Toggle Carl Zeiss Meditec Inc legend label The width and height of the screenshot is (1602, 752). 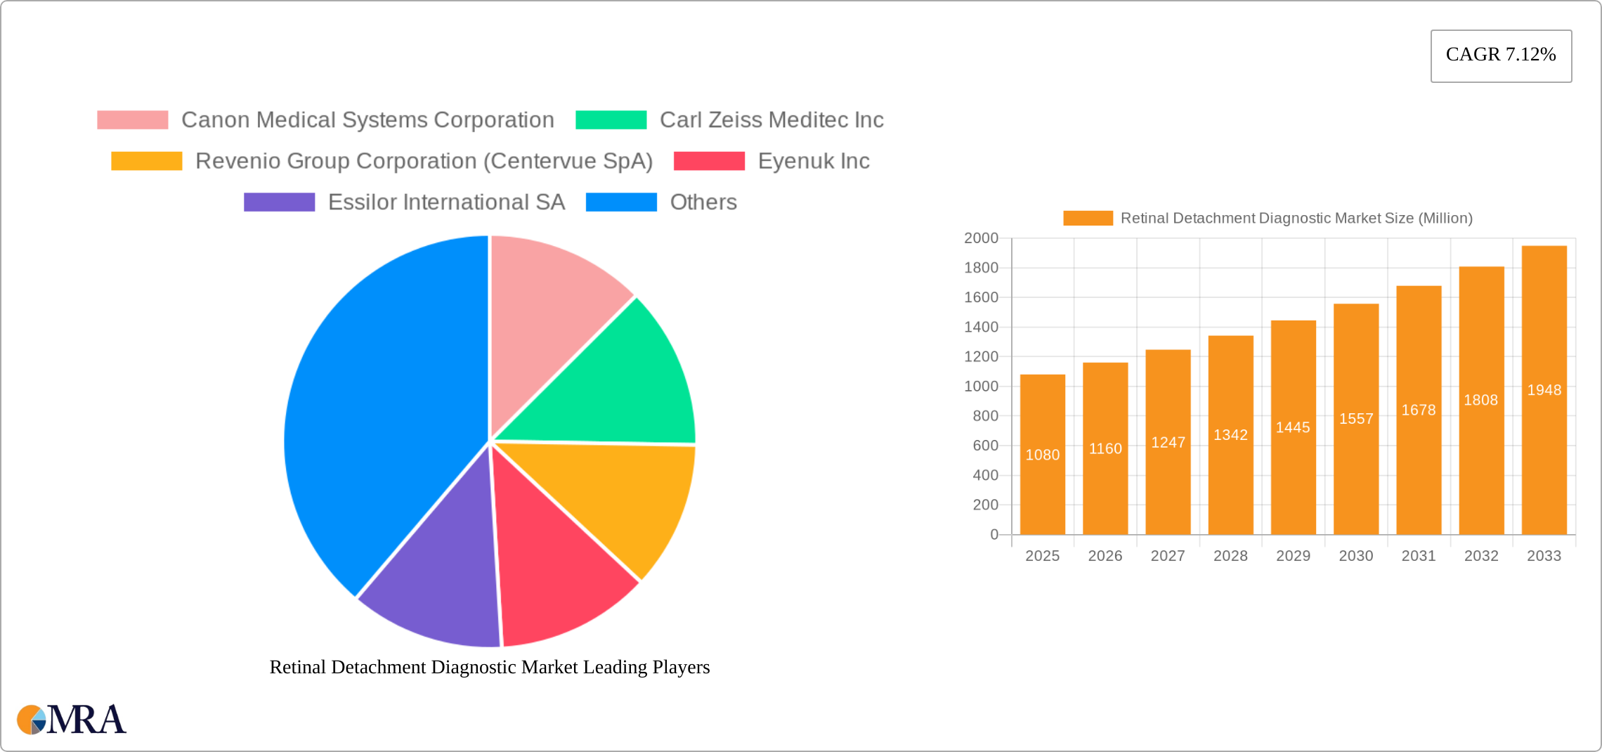771,120
